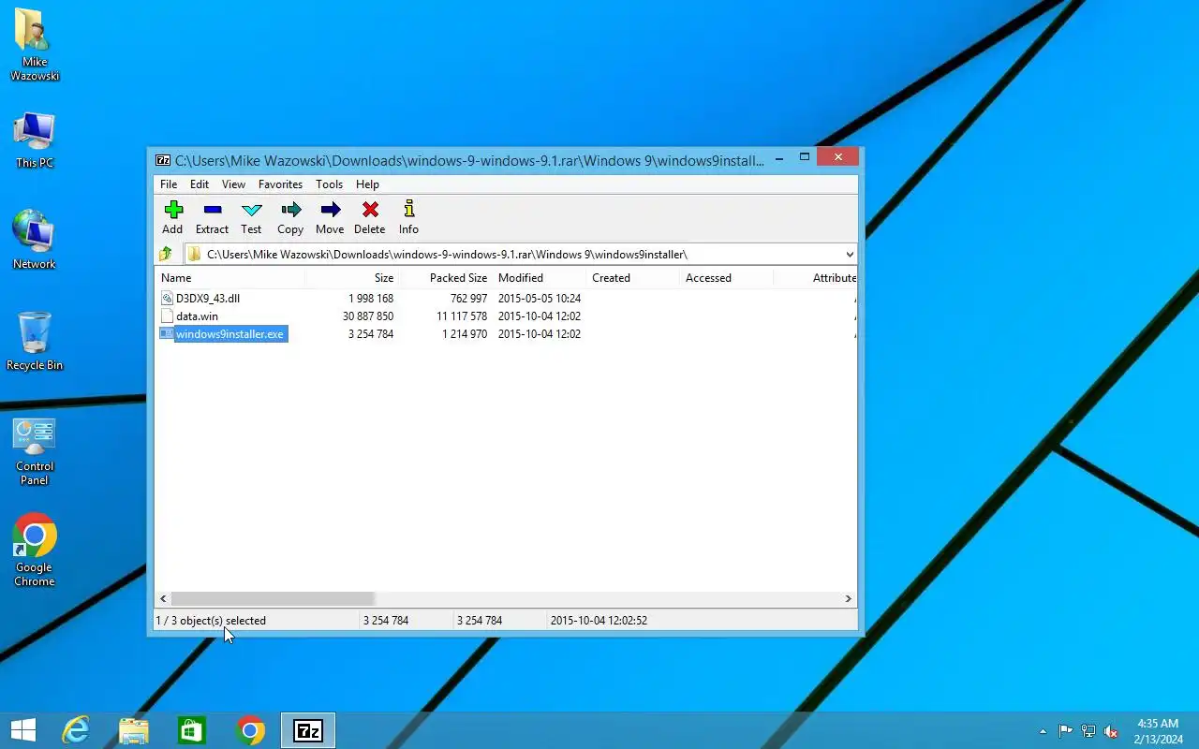Select Network desktop icon
Image resolution: width=1199 pixels, height=749 pixels.
click(x=35, y=241)
